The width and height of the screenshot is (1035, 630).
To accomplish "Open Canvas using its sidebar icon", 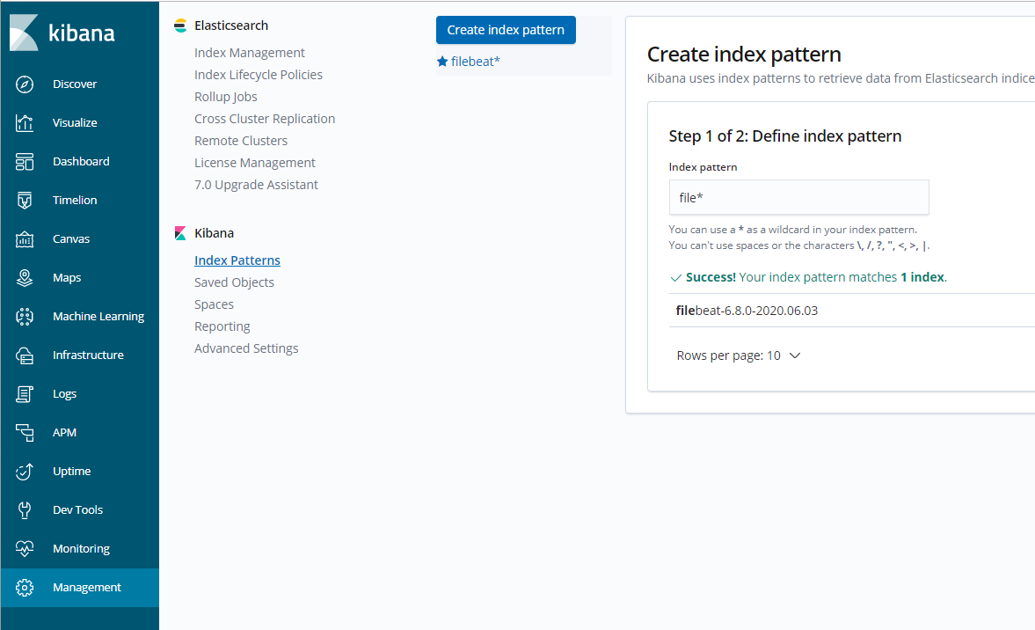I will 25,239.
